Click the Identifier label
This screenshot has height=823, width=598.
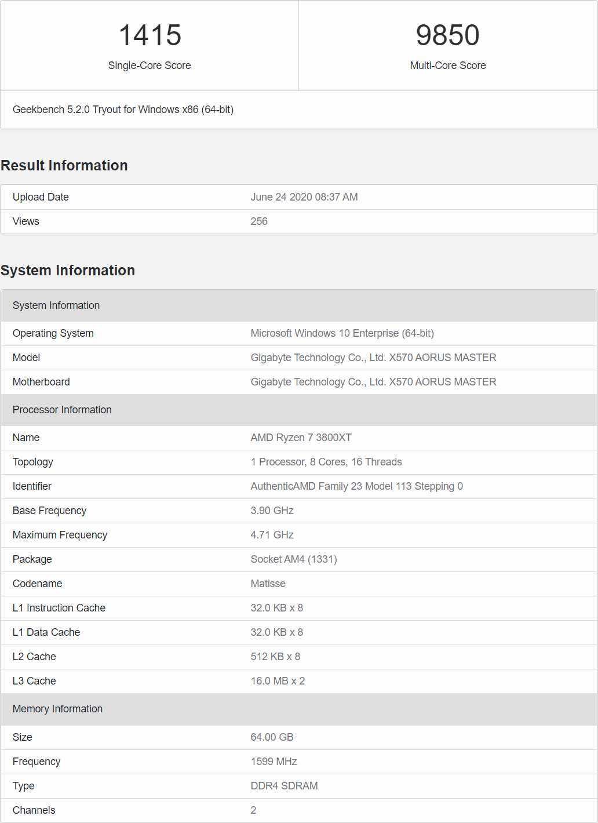coord(32,486)
